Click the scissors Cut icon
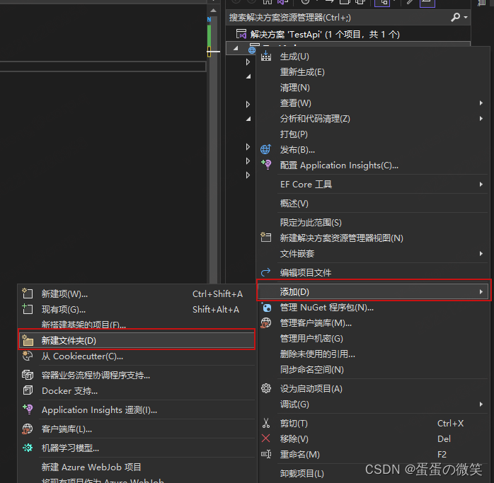 coord(266,423)
